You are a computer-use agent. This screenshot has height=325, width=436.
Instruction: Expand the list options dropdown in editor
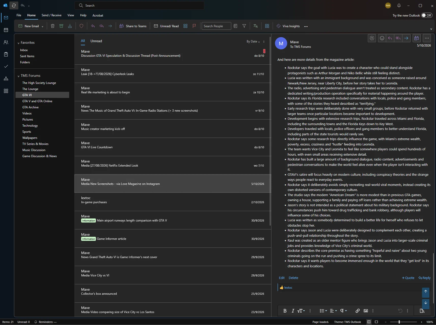point(323,311)
